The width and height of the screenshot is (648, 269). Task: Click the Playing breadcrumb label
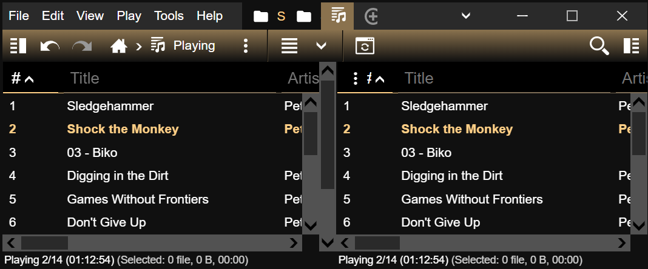pyautogui.click(x=194, y=46)
